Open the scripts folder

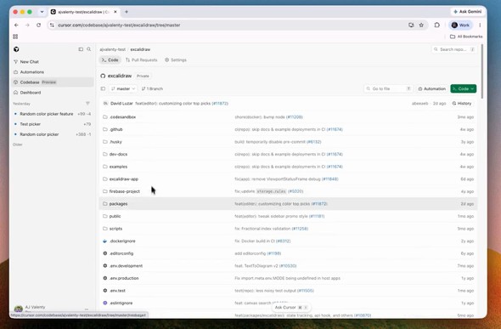[x=115, y=229]
